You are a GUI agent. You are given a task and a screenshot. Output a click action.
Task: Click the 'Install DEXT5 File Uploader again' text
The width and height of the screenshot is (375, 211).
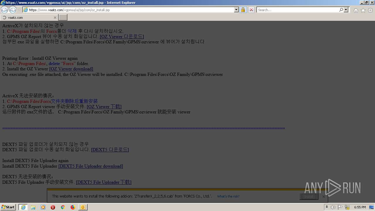[35, 161]
